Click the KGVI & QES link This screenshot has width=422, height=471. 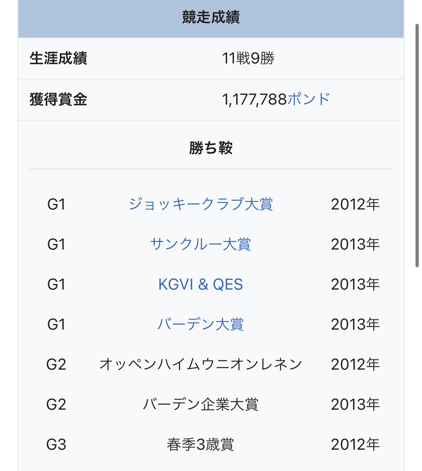201,284
